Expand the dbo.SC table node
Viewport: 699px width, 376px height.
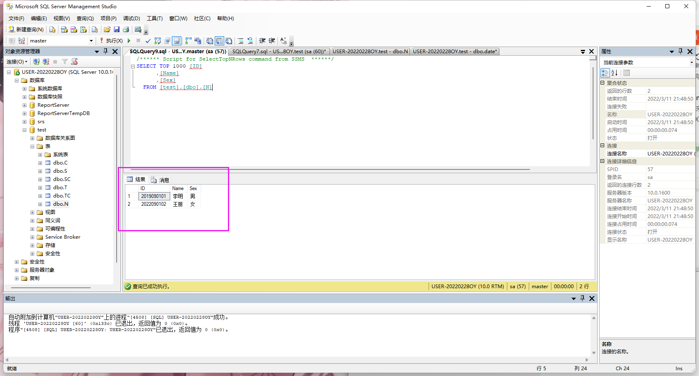coord(40,179)
